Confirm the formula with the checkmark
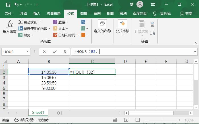 55,52
